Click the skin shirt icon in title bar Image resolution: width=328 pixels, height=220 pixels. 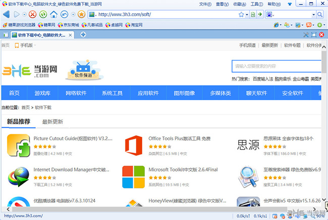pyautogui.click(x=290, y=4)
